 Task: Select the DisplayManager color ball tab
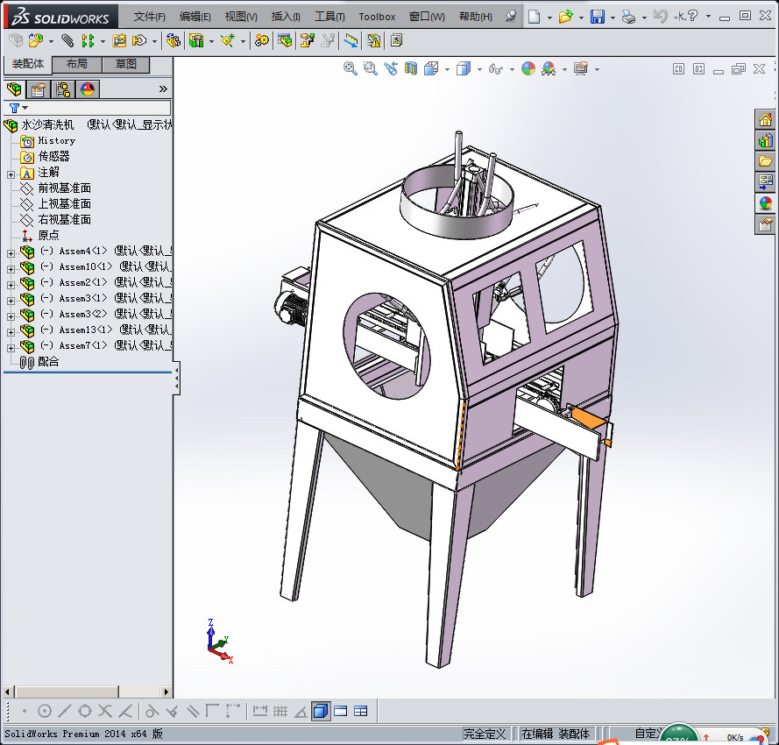click(x=88, y=89)
